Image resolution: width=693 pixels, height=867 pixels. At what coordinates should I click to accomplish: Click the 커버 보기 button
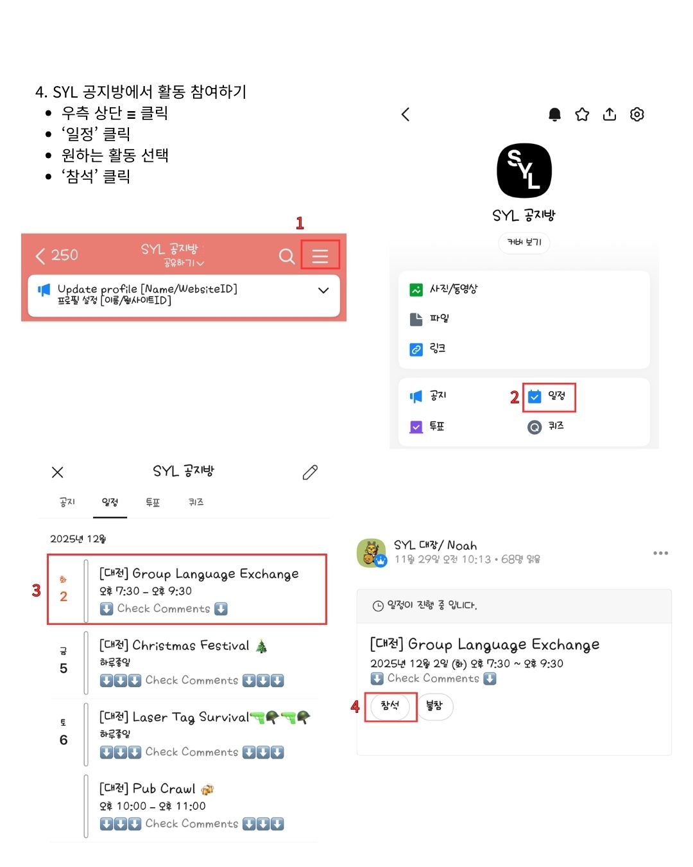click(x=525, y=242)
